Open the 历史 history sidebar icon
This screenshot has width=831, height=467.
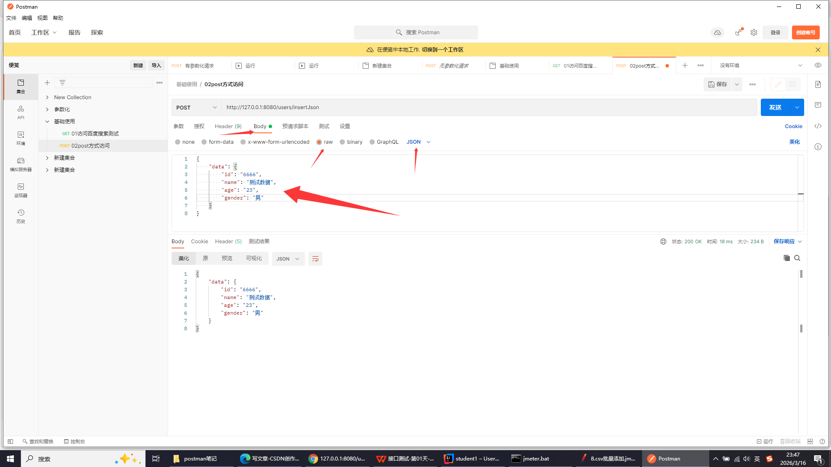click(21, 216)
